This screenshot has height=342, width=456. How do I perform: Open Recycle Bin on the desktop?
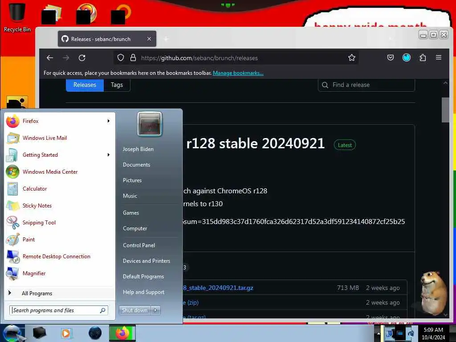point(17,17)
